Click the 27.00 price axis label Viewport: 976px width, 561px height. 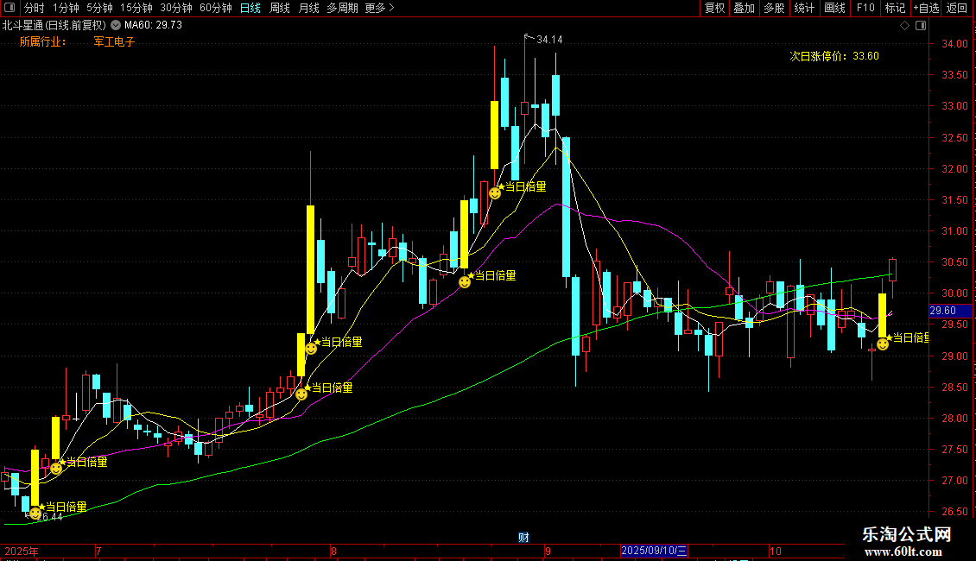(x=954, y=480)
